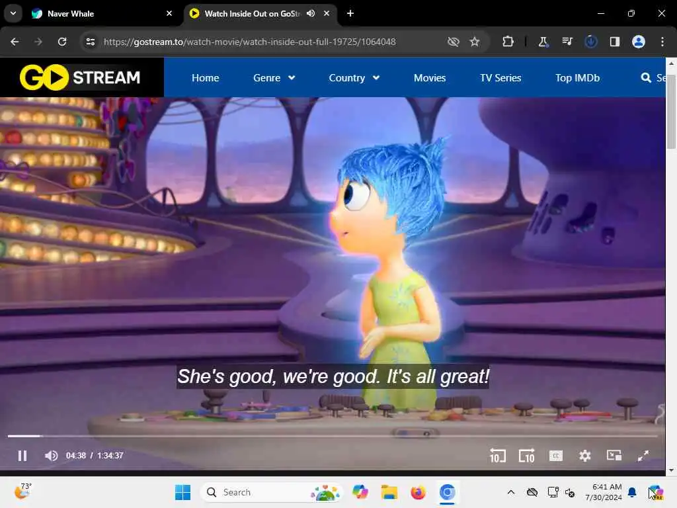The image size is (677, 508).
Task: Click the taskbar Search box
Action: click(x=271, y=492)
